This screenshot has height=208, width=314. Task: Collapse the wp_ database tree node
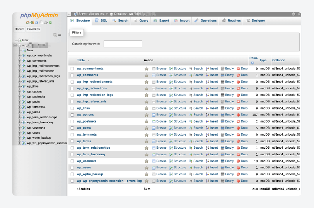tap(15, 45)
